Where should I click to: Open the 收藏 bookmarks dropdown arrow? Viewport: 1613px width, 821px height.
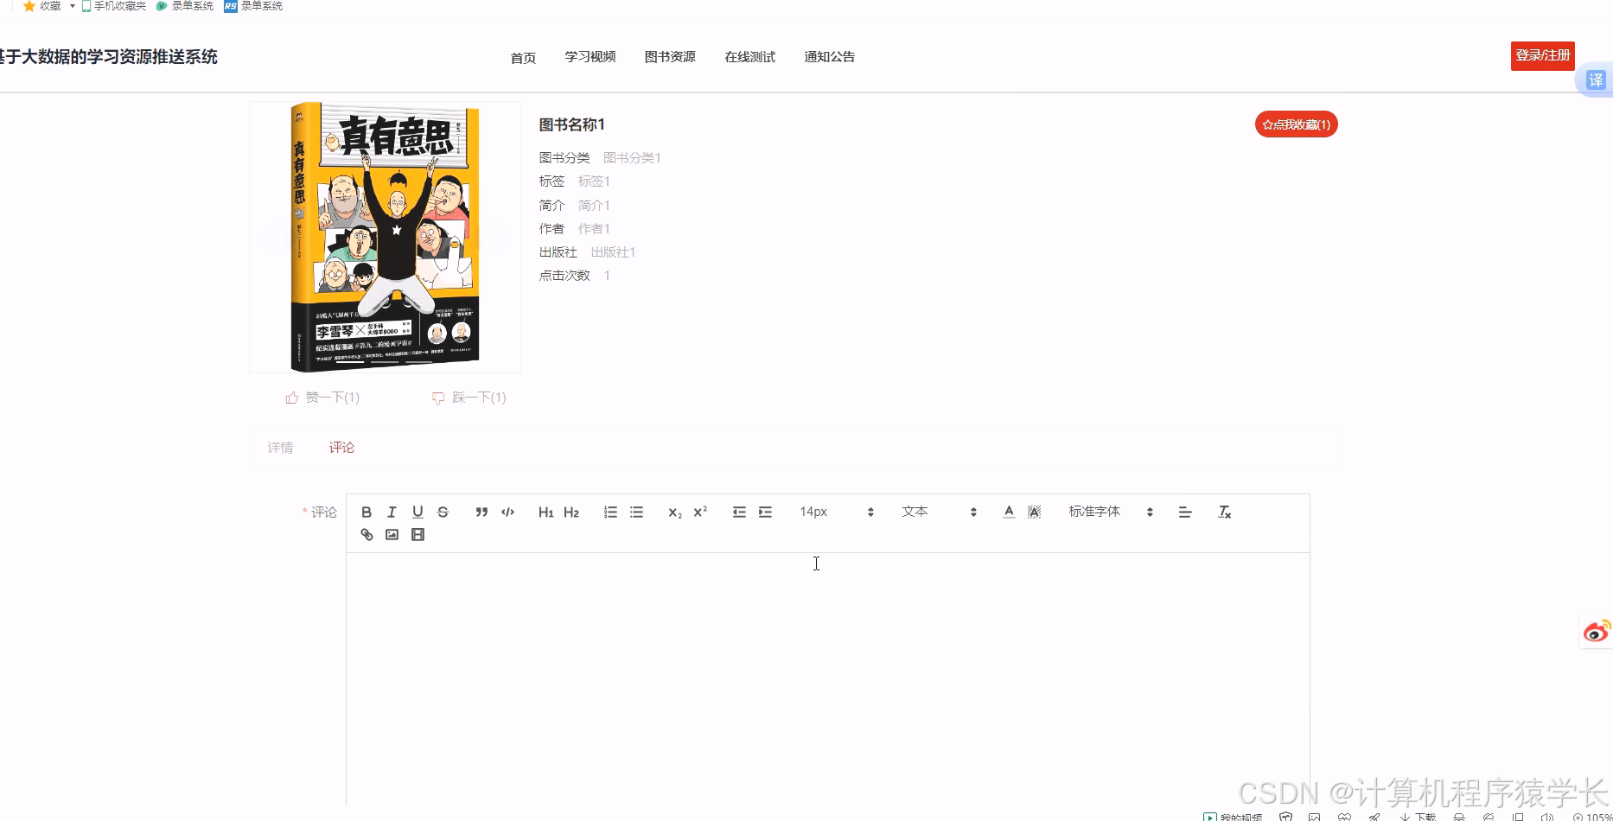click(x=73, y=6)
